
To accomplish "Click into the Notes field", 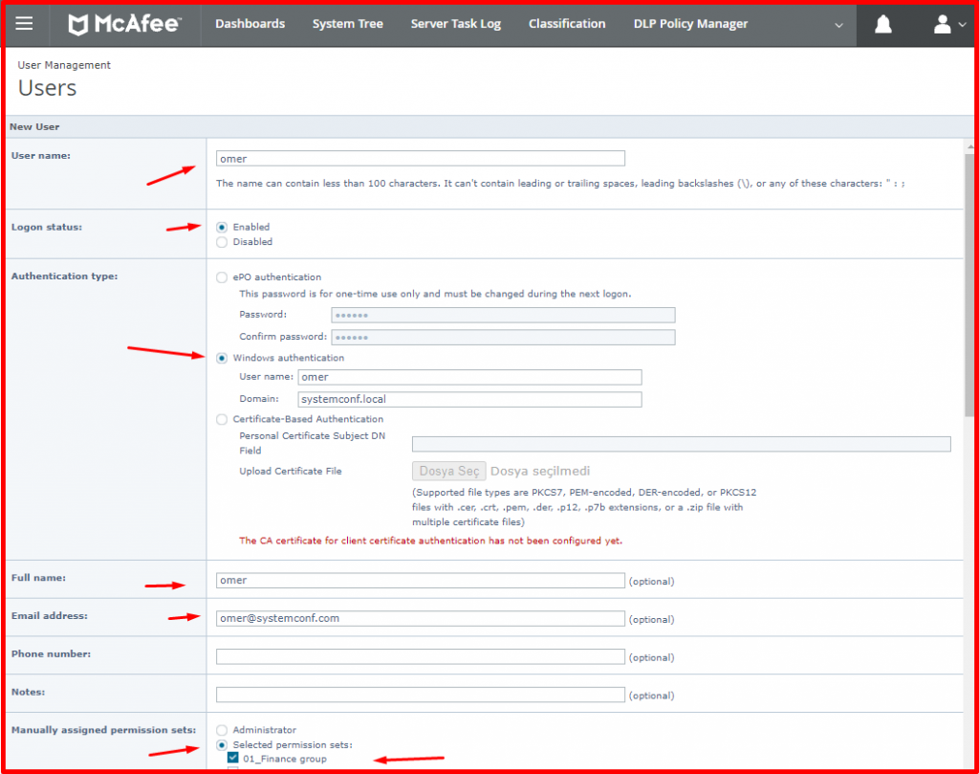I will (x=421, y=695).
